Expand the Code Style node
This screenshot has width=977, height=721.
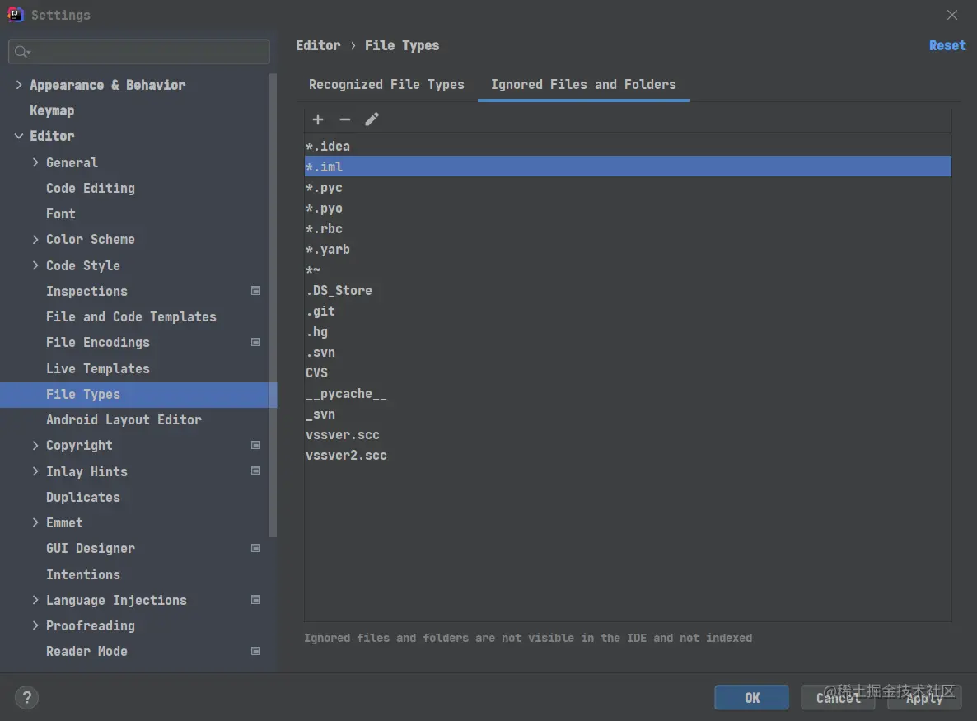pyautogui.click(x=35, y=265)
